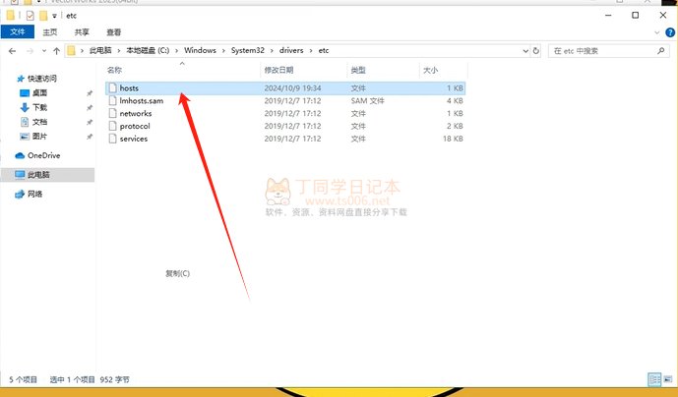Click the Forward navigation arrow
This screenshot has height=397, width=678.
tap(30, 51)
